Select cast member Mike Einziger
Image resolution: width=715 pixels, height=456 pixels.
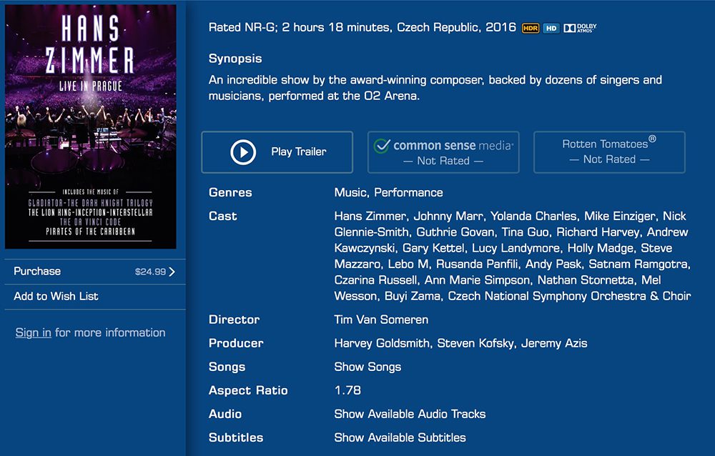click(x=620, y=216)
